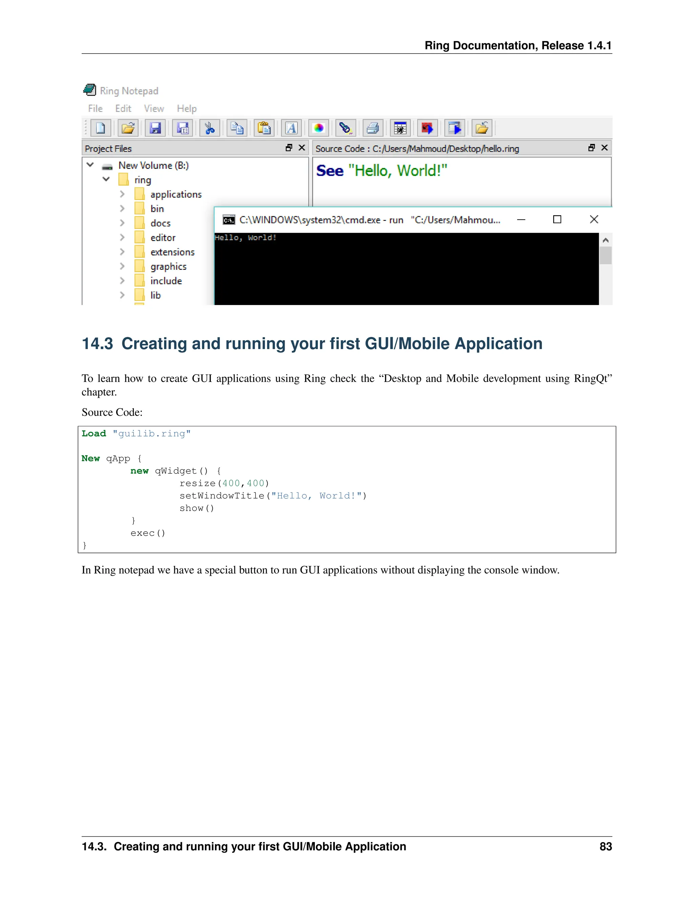Click the Copy toolbar icon

click(237, 128)
